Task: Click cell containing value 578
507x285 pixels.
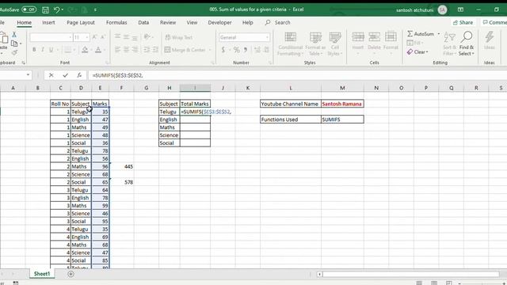Action: click(x=121, y=182)
